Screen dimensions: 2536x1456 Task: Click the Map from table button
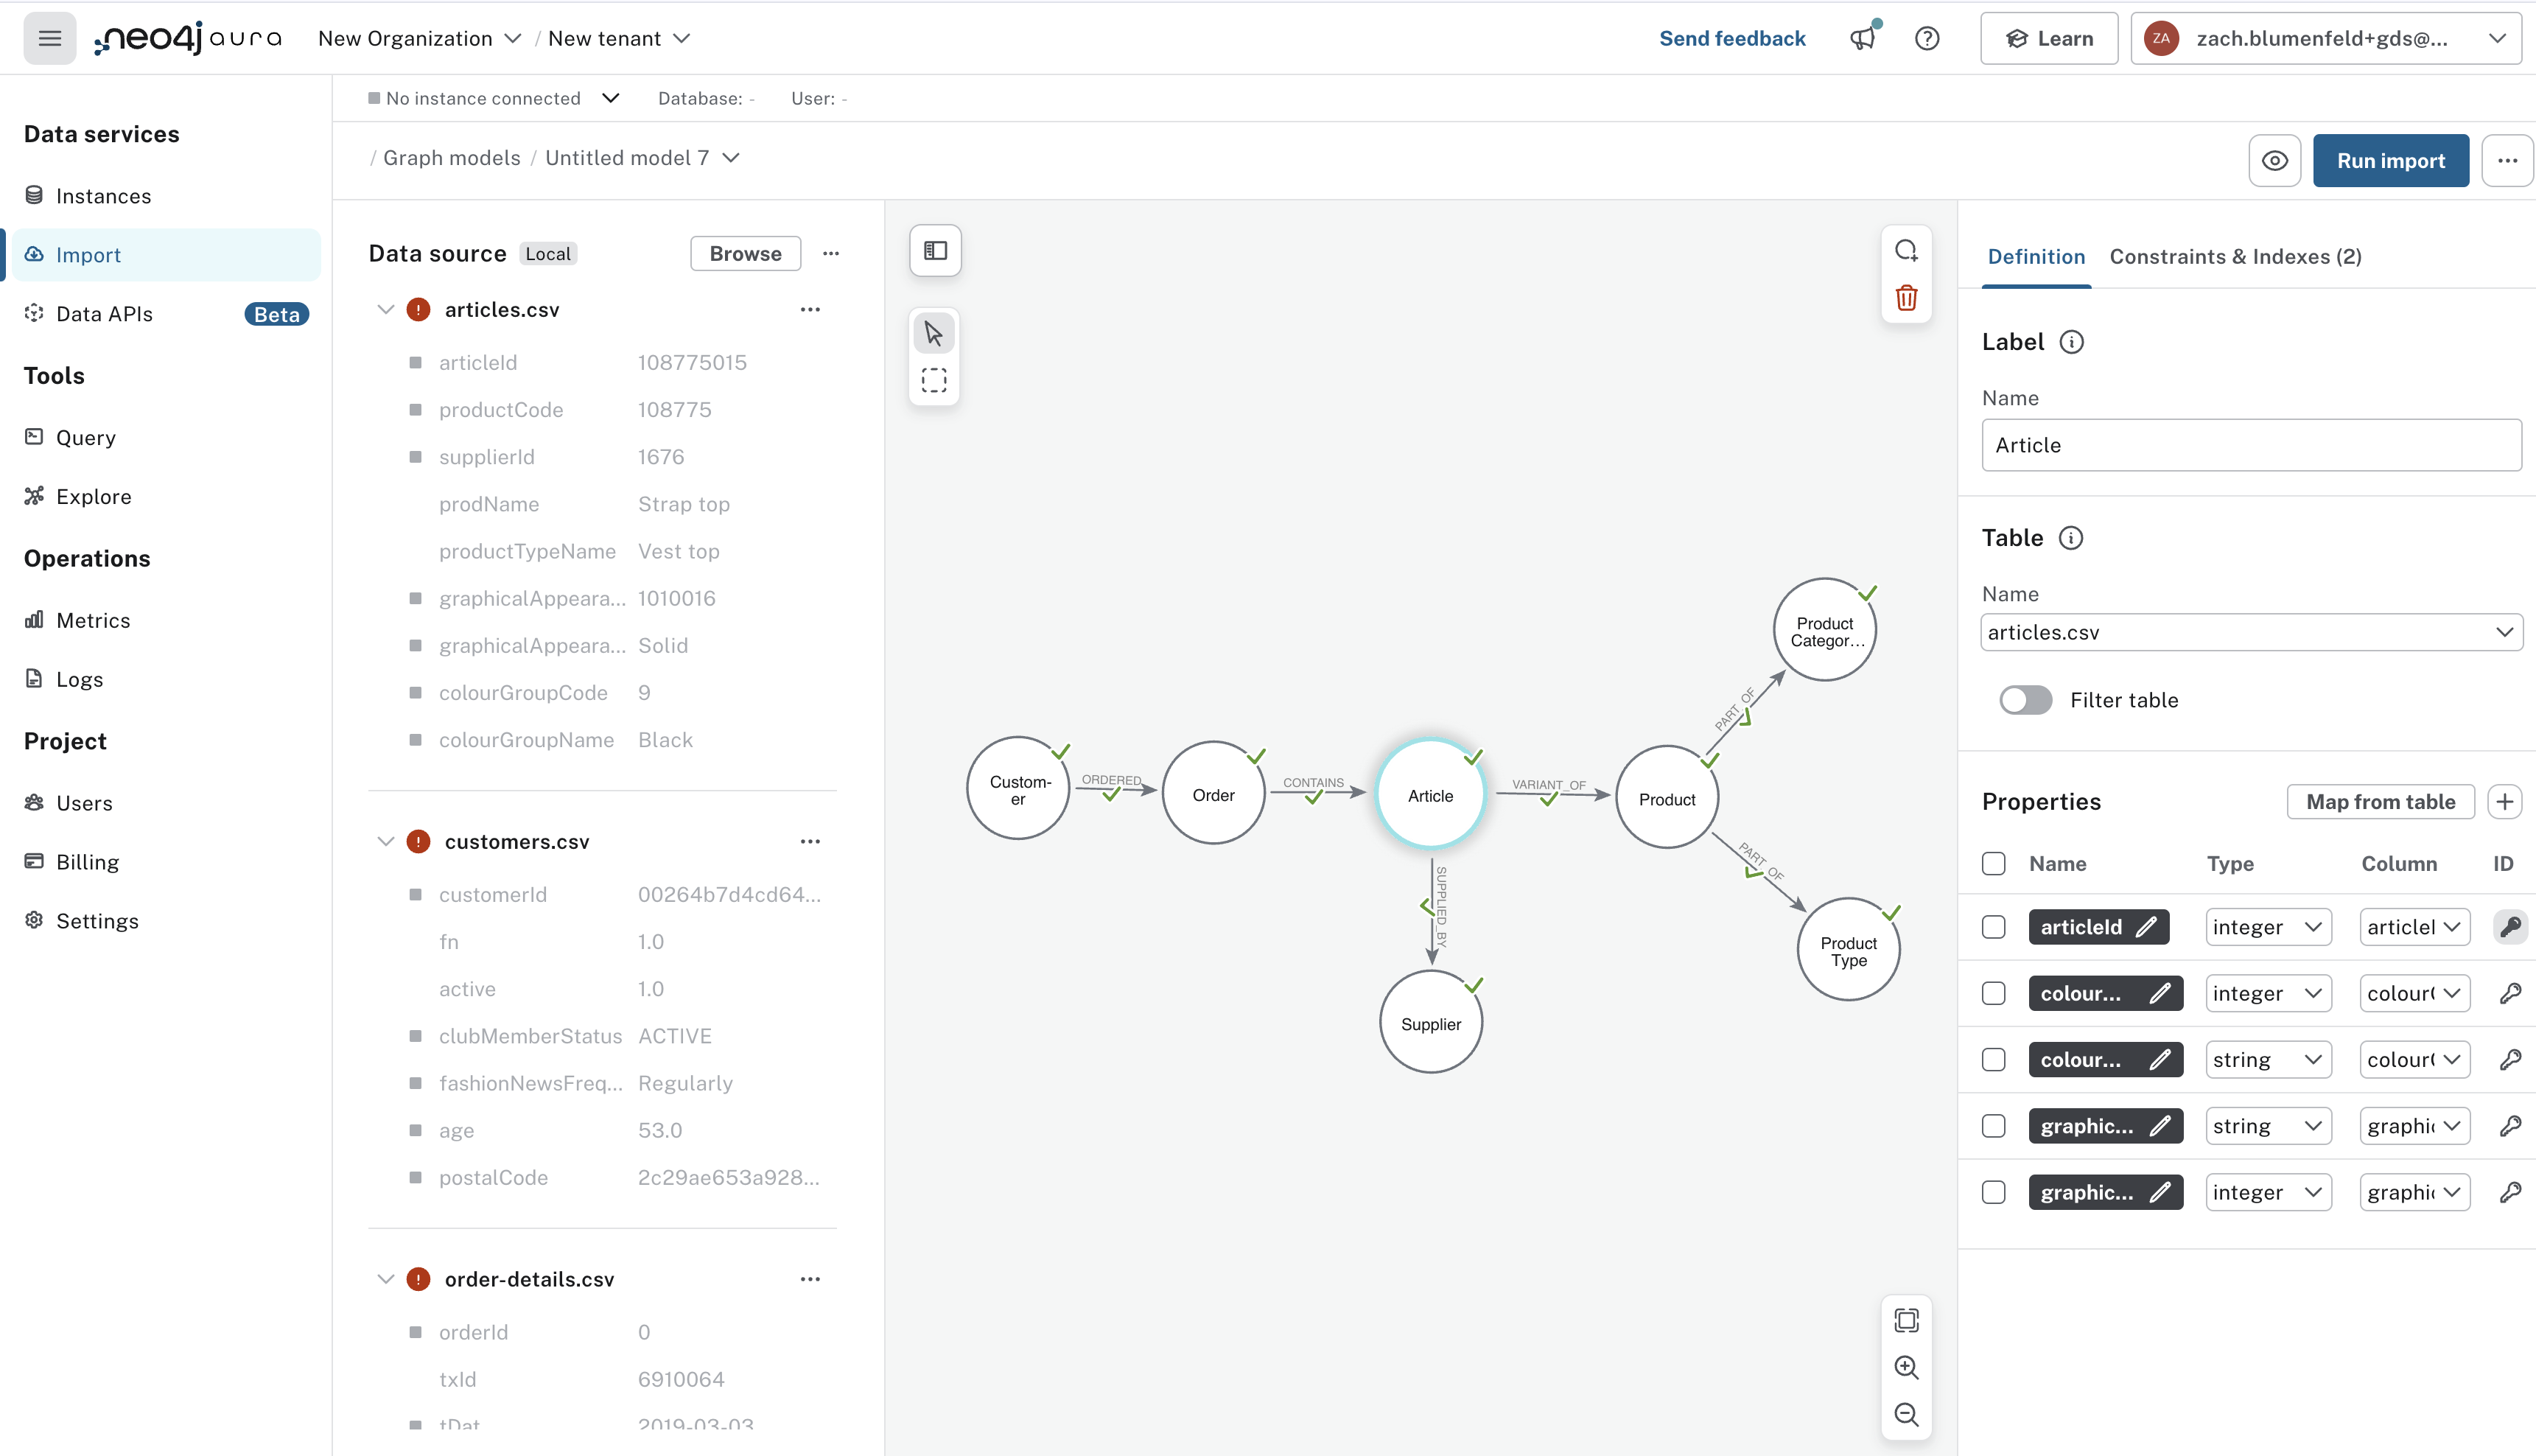tap(2380, 801)
